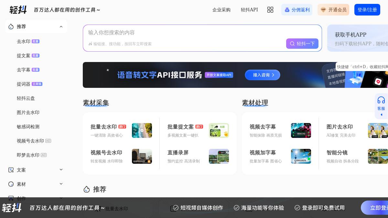
Task: Open 批量去水印 card thumbnail
Action: [x=142, y=130]
